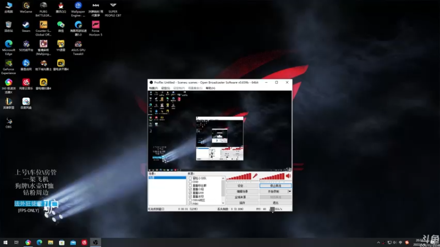
Task: Launch Counter-Strike Global Offensive shortcut
Action: click(43, 29)
